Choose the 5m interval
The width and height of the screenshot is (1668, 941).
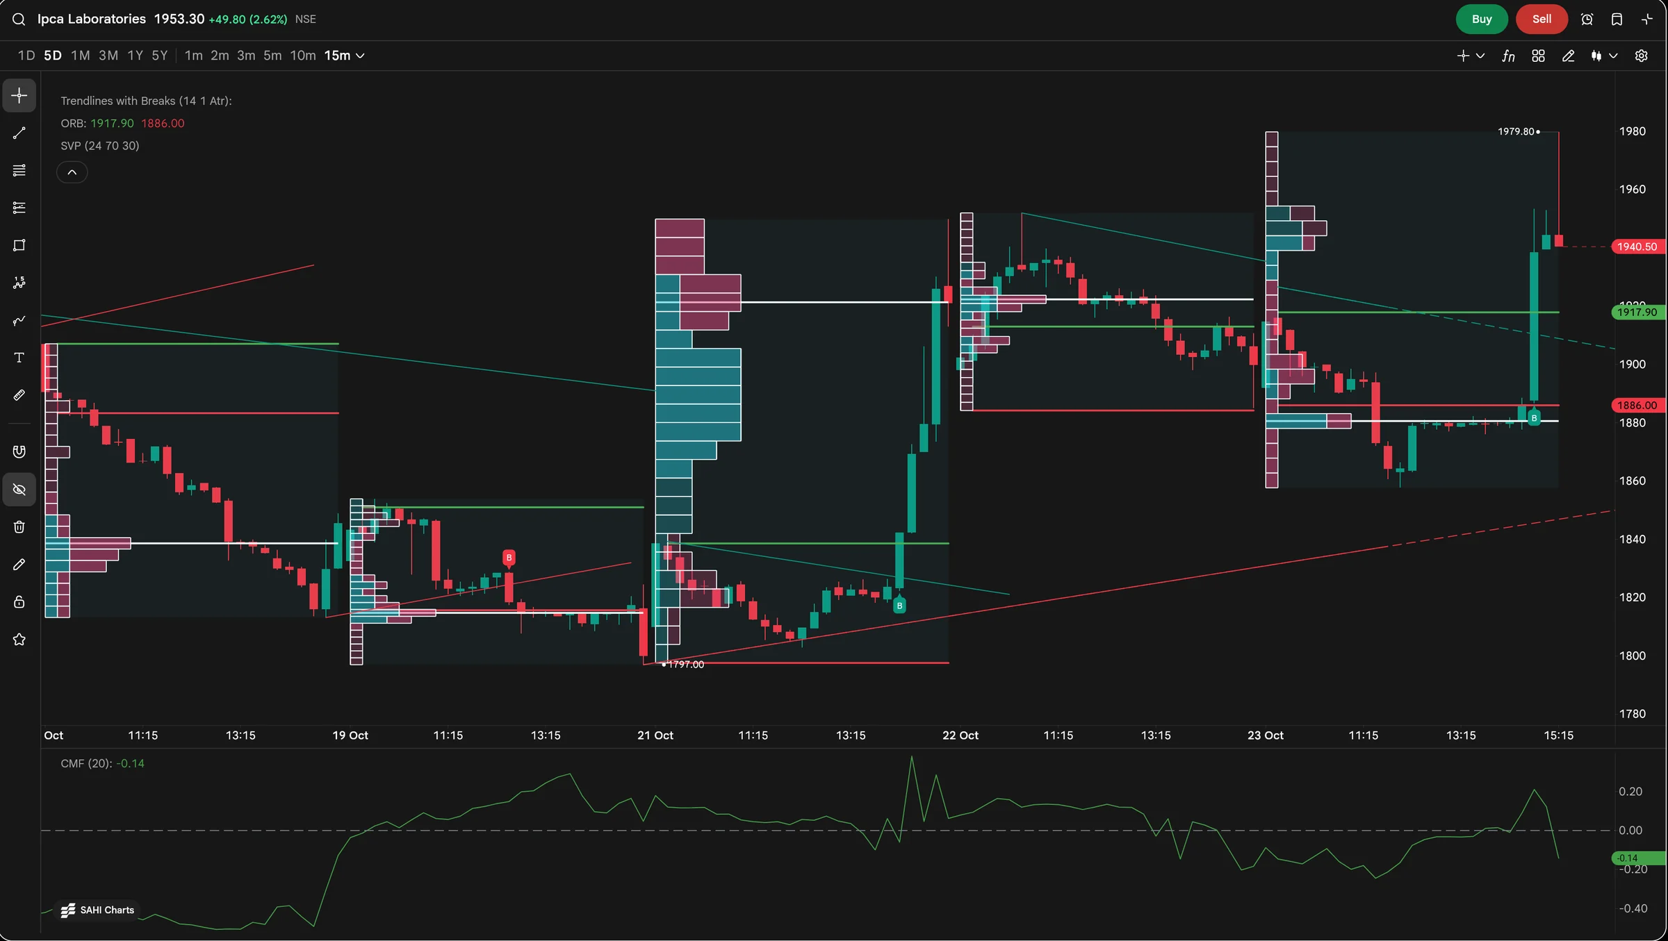[272, 56]
